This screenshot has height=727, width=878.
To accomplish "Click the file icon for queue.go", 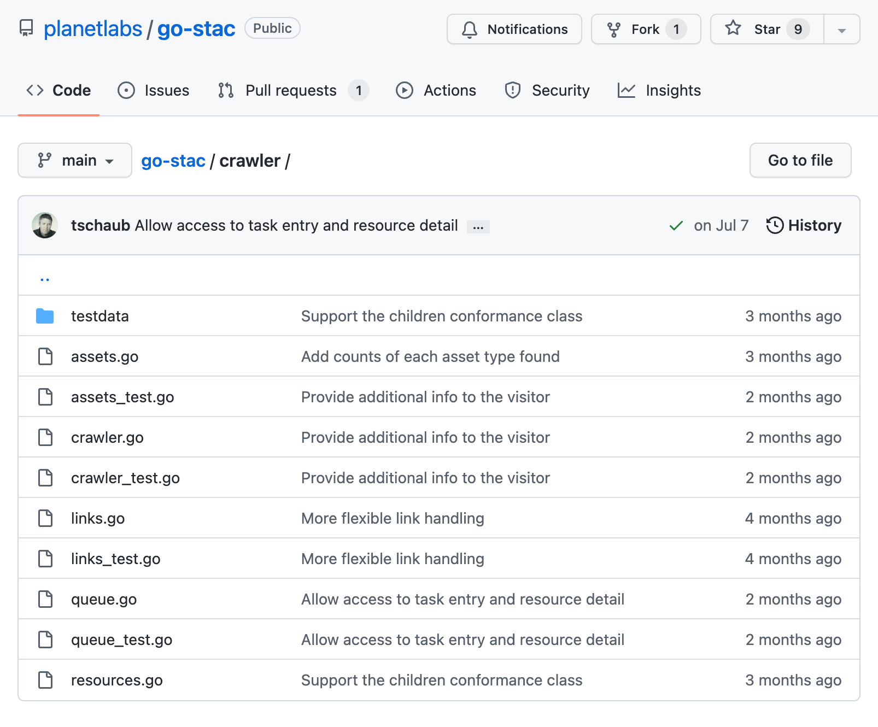I will point(45,599).
